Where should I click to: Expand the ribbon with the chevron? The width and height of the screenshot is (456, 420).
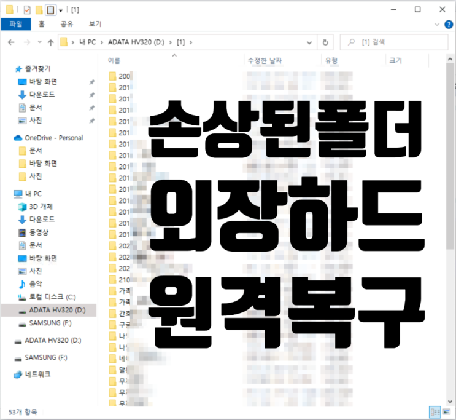437,25
